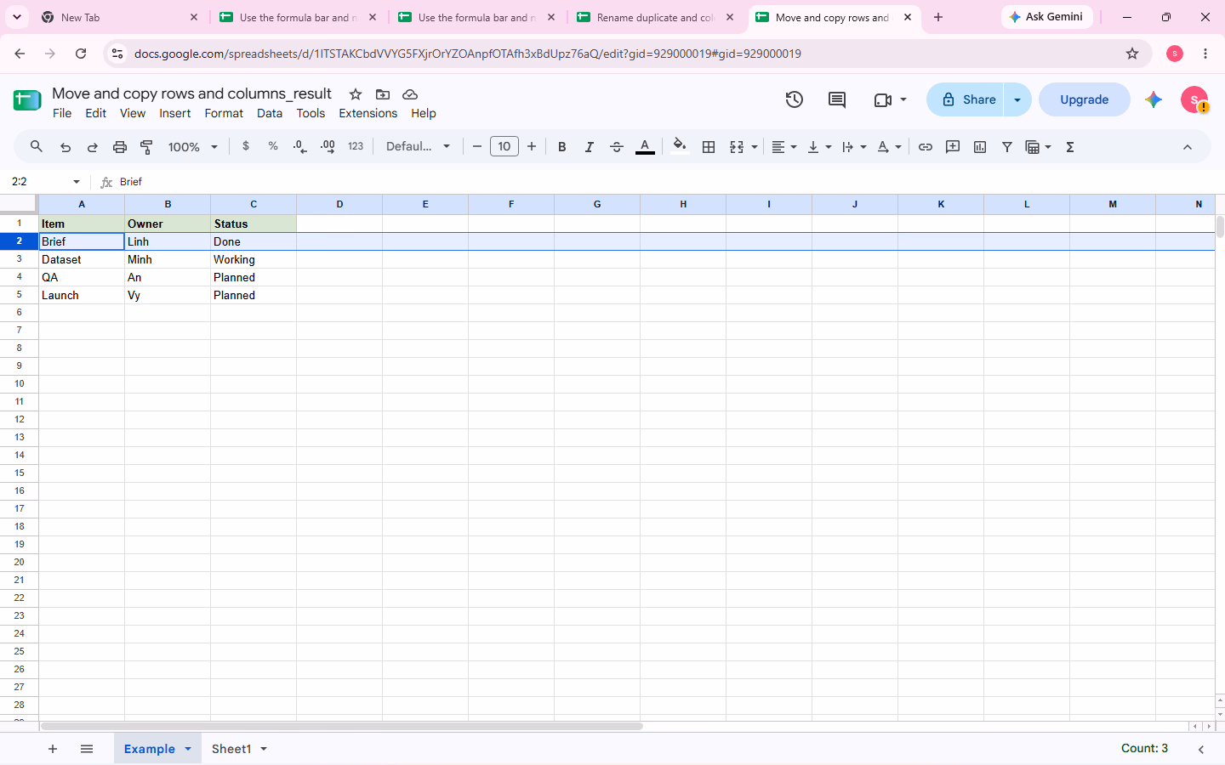The image size is (1225, 765).
Task: Click the Search the menus magnifier icon
Action: pos(37,147)
